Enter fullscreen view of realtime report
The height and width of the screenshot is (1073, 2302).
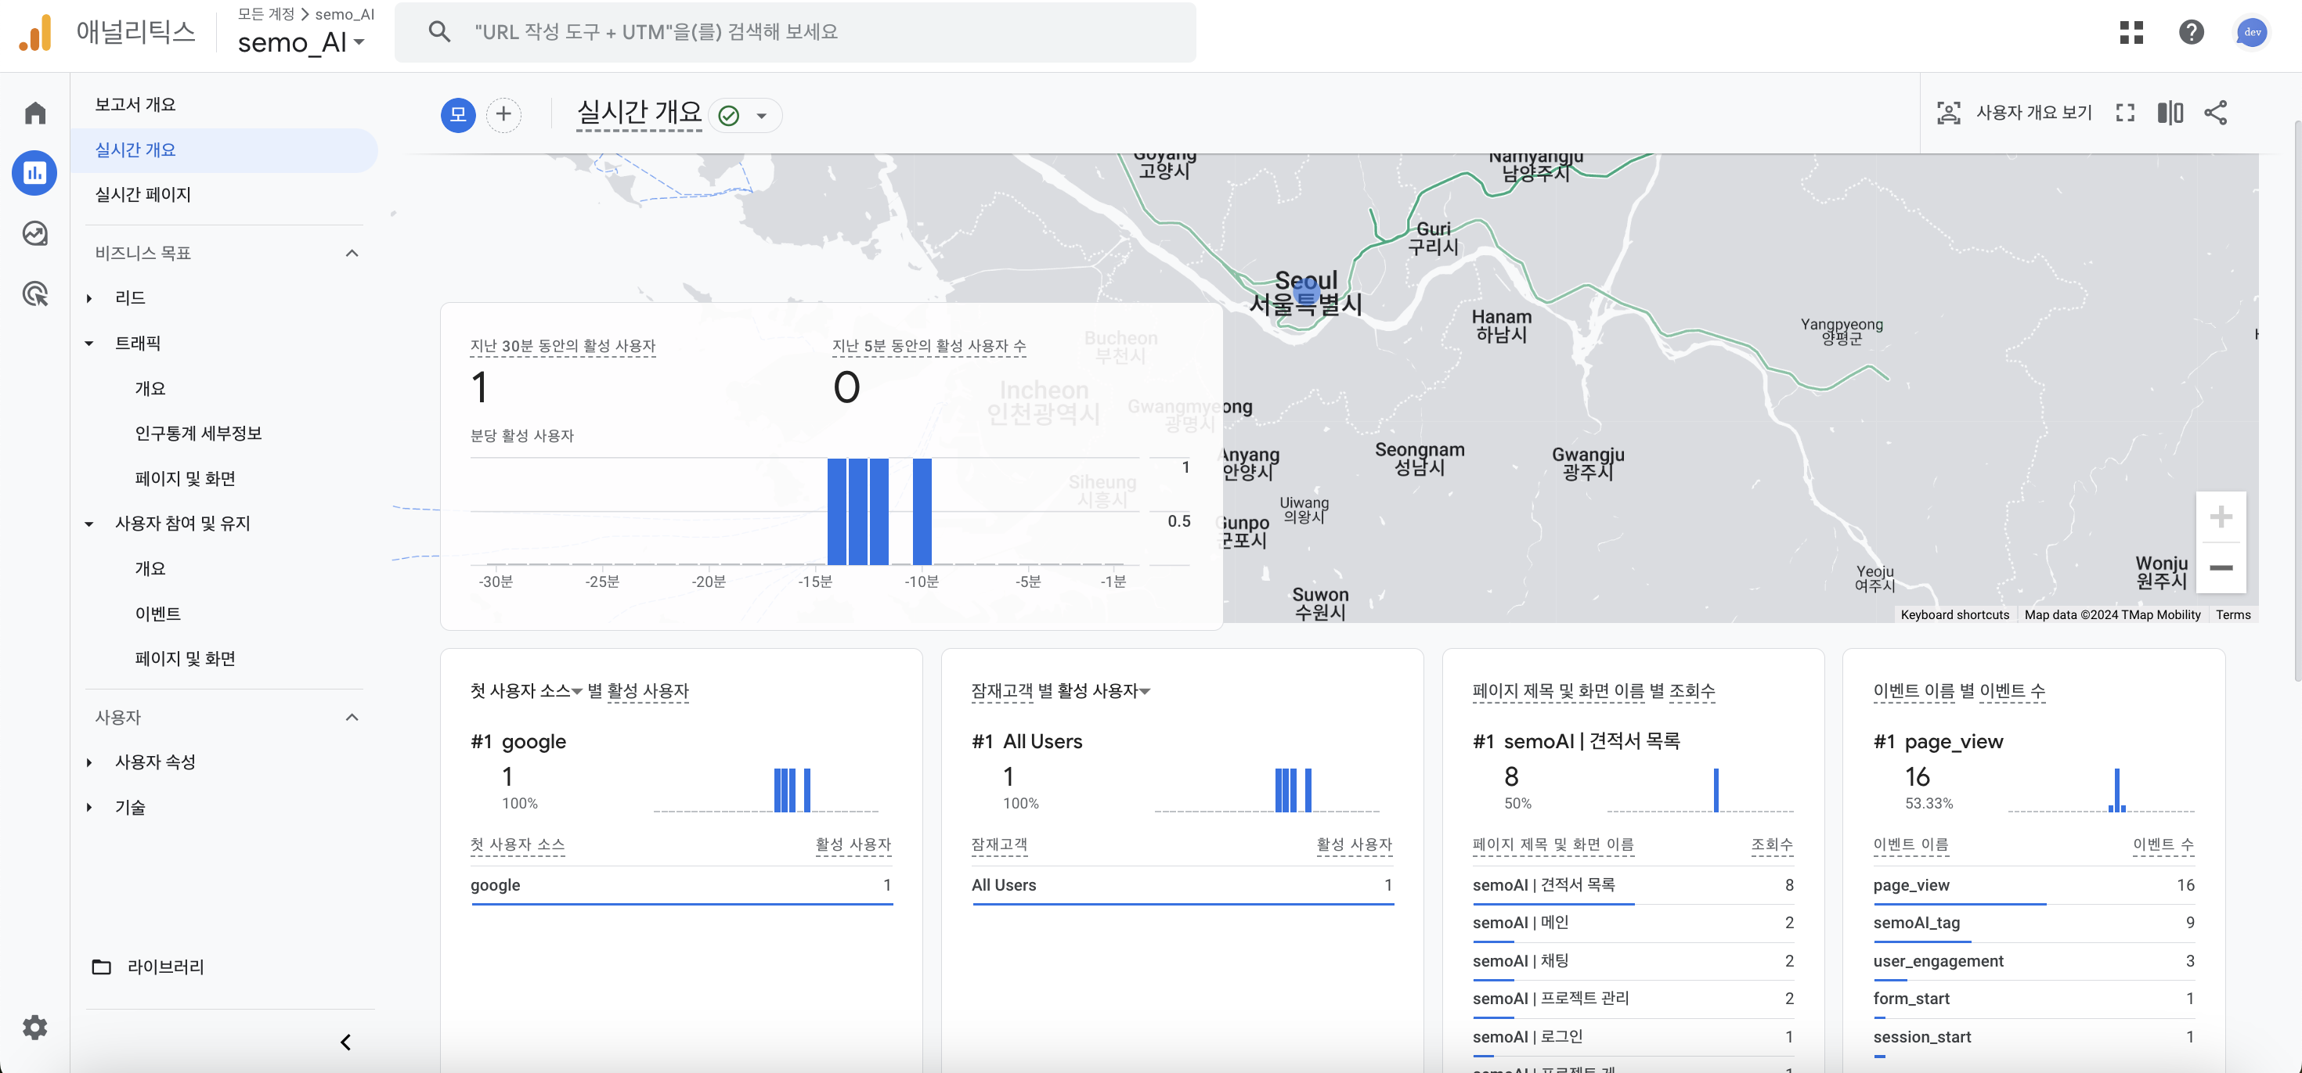[2125, 113]
